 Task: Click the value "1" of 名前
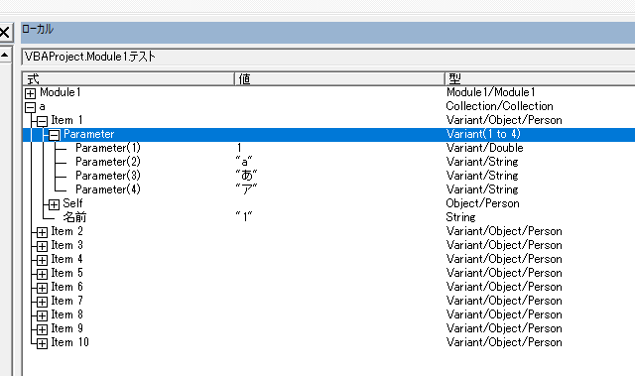pos(244,217)
